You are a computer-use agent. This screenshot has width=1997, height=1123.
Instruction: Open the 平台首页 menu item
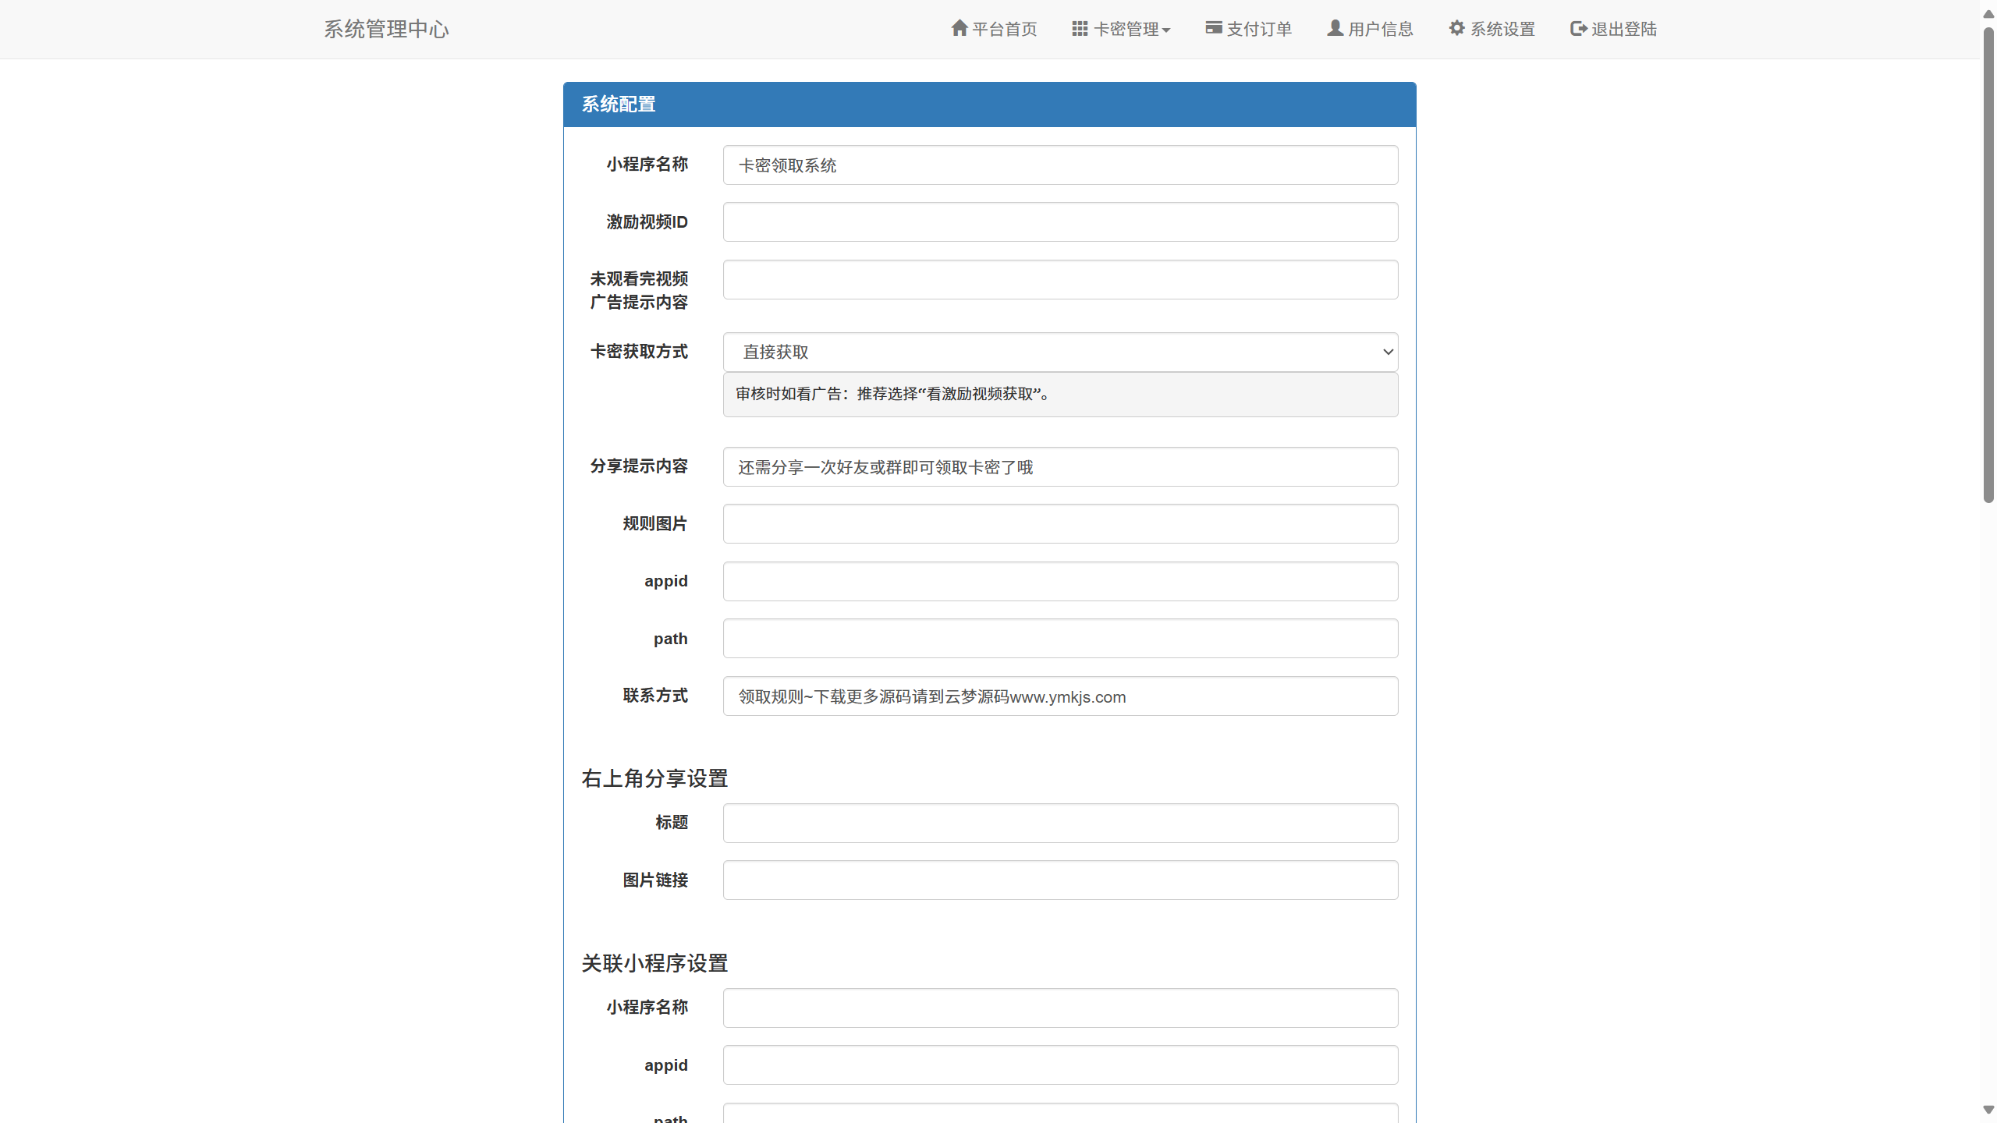coord(994,29)
